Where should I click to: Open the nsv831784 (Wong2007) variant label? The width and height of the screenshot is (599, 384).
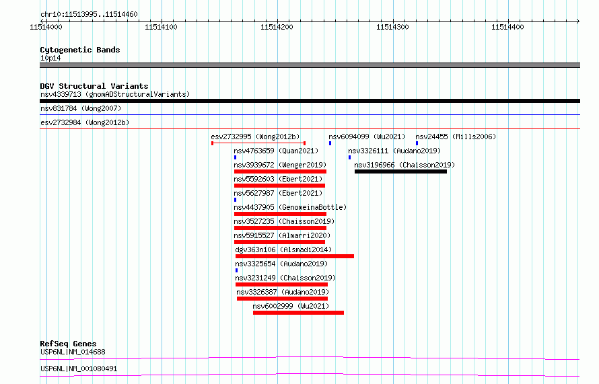coord(81,108)
